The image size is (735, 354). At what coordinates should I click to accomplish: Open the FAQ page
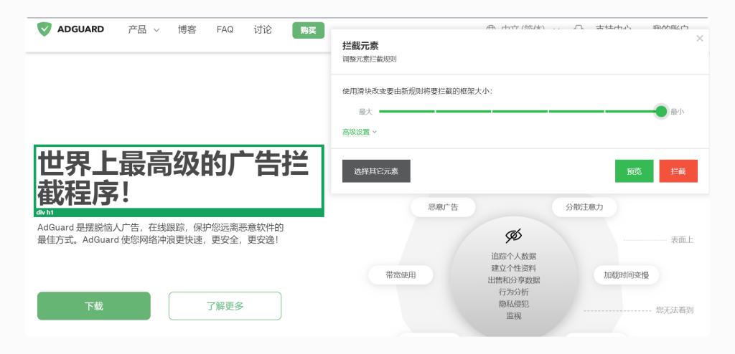pos(225,29)
